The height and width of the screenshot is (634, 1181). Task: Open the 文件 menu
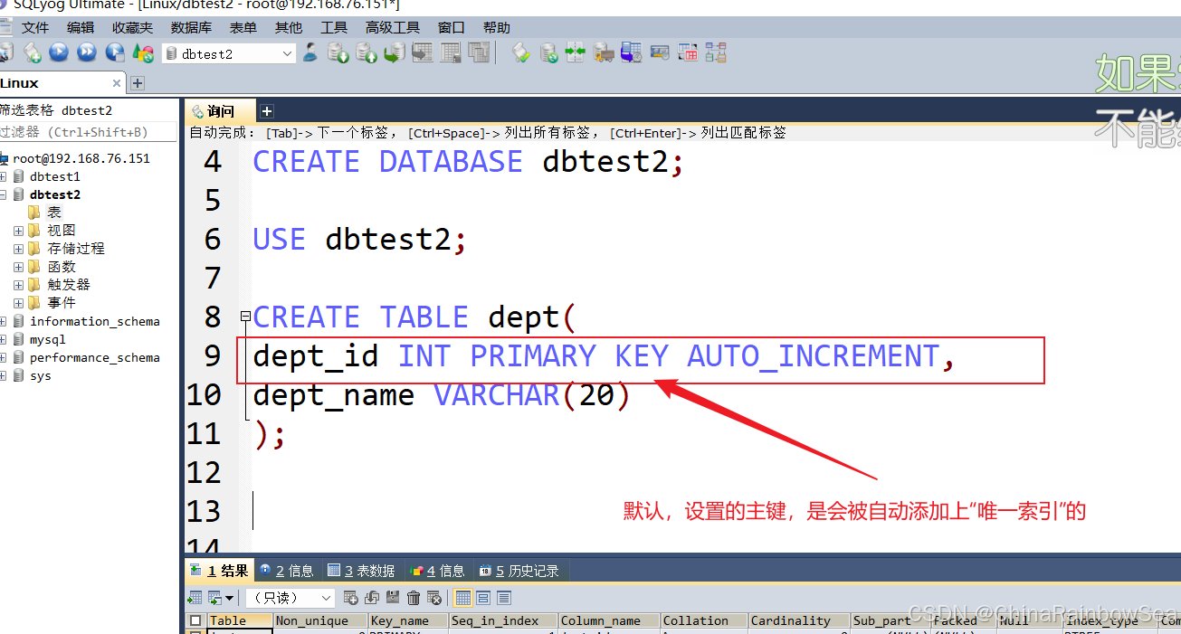coord(35,28)
